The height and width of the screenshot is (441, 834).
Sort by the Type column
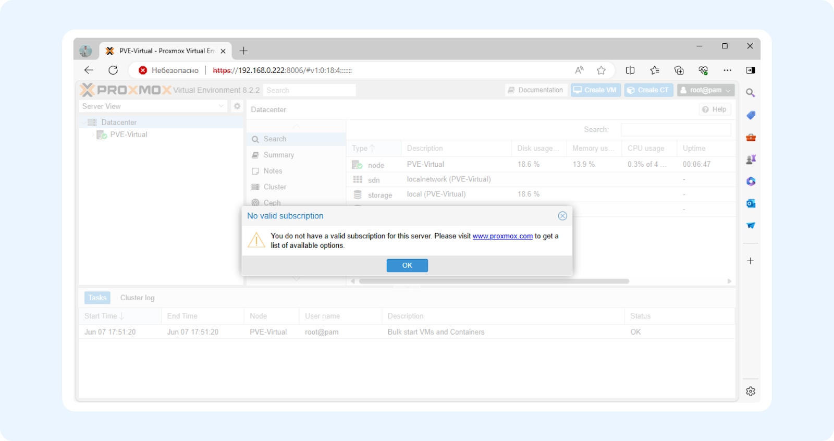click(x=374, y=149)
